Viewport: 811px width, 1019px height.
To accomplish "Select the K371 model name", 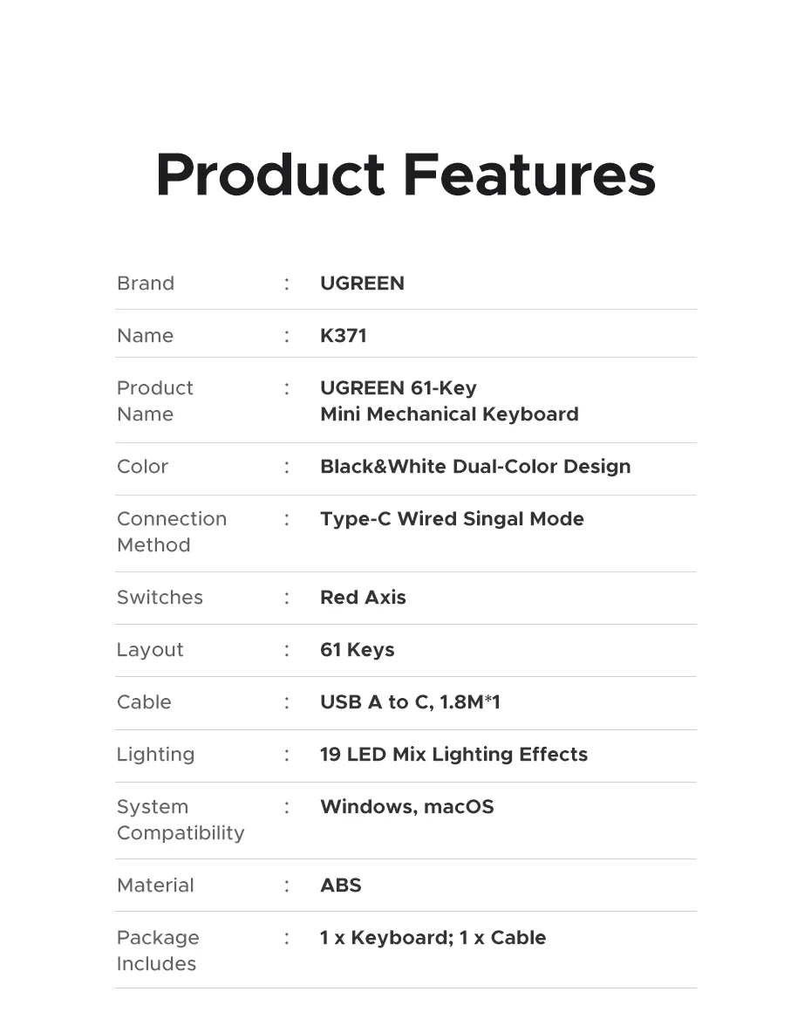I will pos(343,335).
